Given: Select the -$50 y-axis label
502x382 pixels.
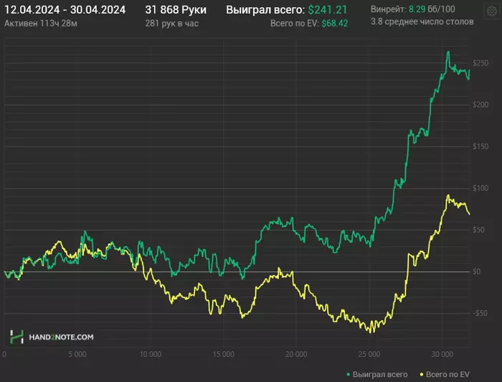Looking at the screenshot, I should (x=480, y=313).
